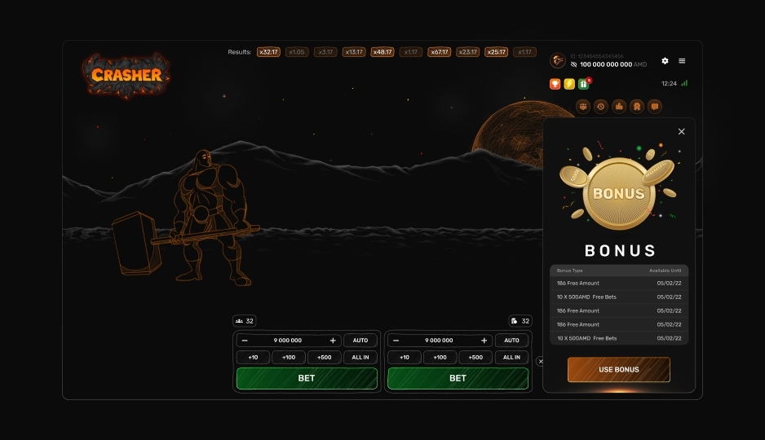Click ALL IN on right bet panel
Screen dimensions: 765x440
(x=511, y=358)
